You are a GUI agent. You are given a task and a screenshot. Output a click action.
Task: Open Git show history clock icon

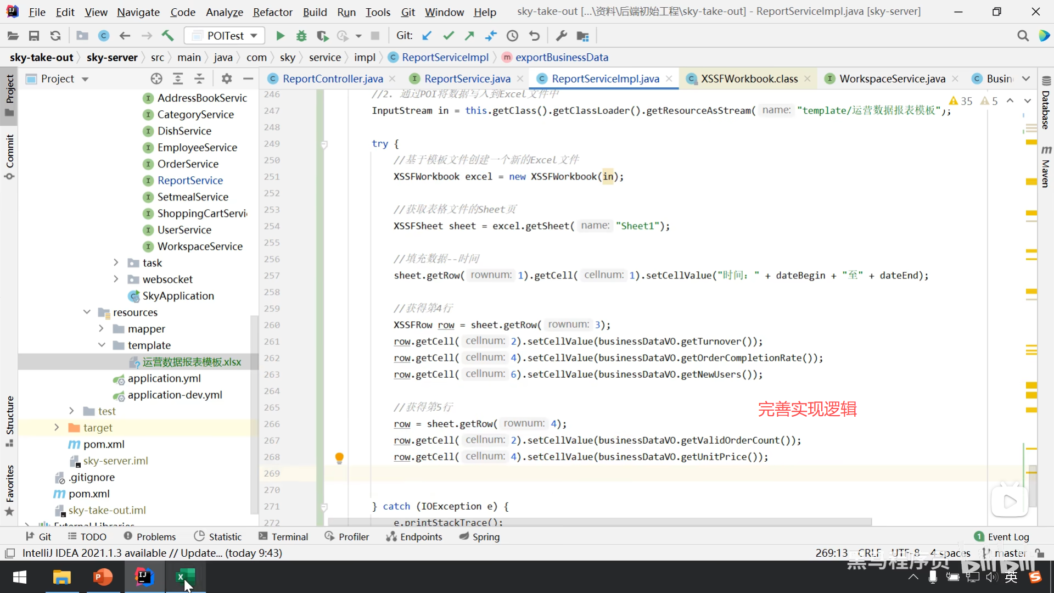click(x=512, y=36)
